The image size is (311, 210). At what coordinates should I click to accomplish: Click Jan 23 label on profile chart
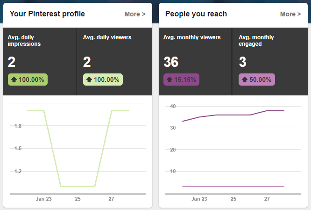(x=44, y=199)
